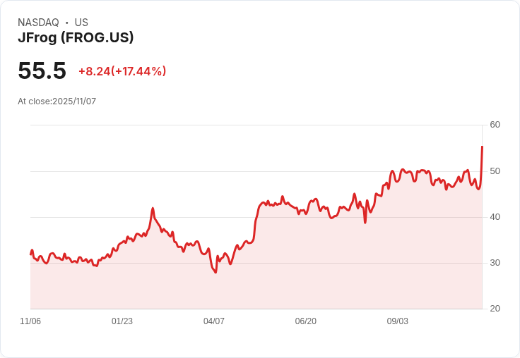Click the February peak on chart line
Viewport: 520px width, 358px height.
tap(153, 209)
